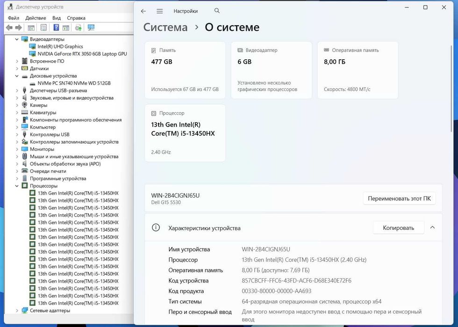Click the Переименовать этот ПК button
Screen dimensions: 458x327
click(x=399, y=199)
